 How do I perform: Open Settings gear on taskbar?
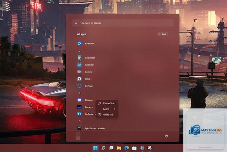(142, 148)
